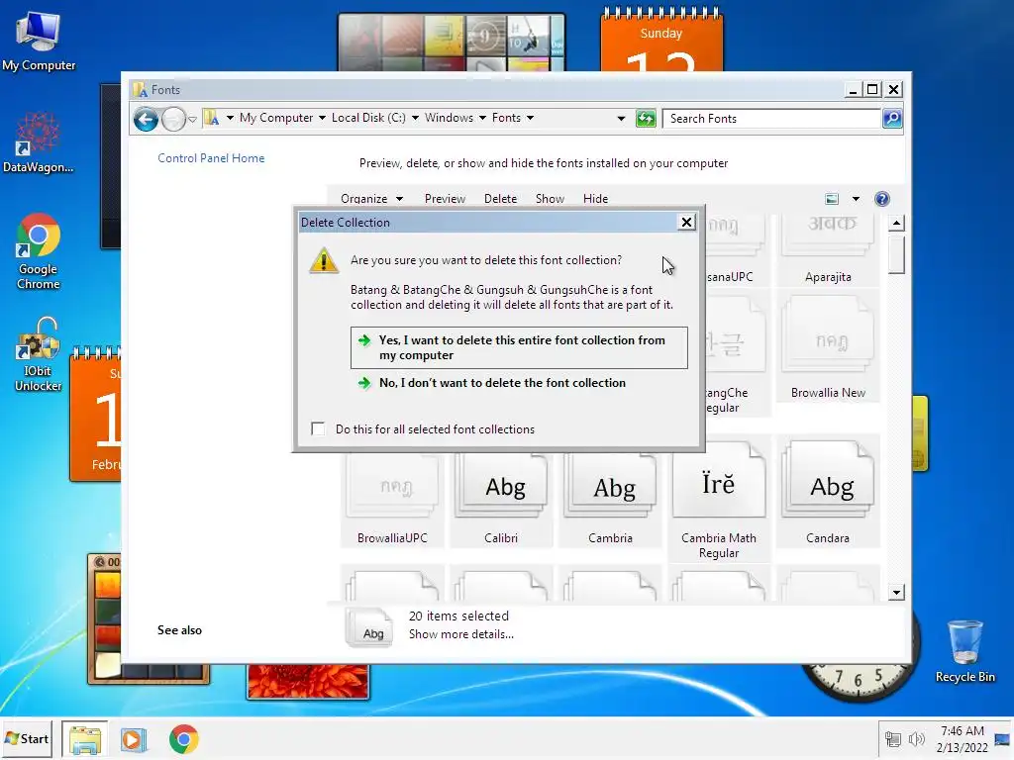This screenshot has width=1014, height=760.
Task: Click the My Computer desktop icon
Action: 39,42
